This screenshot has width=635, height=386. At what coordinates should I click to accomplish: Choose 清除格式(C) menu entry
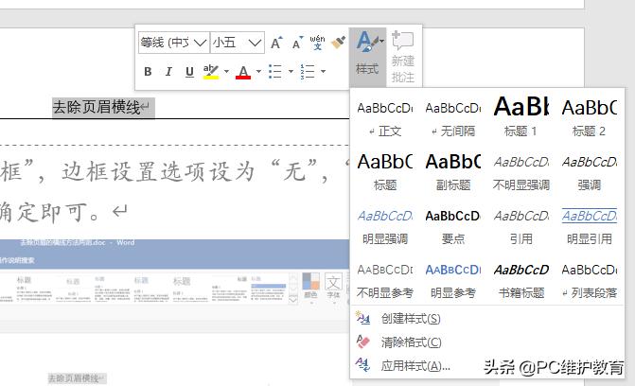pos(487,342)
